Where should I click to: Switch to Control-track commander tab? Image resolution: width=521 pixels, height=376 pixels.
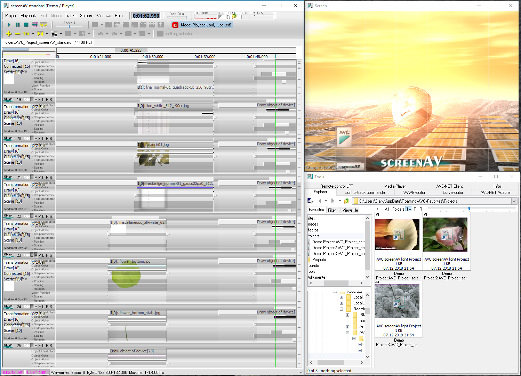pos(365,193)
